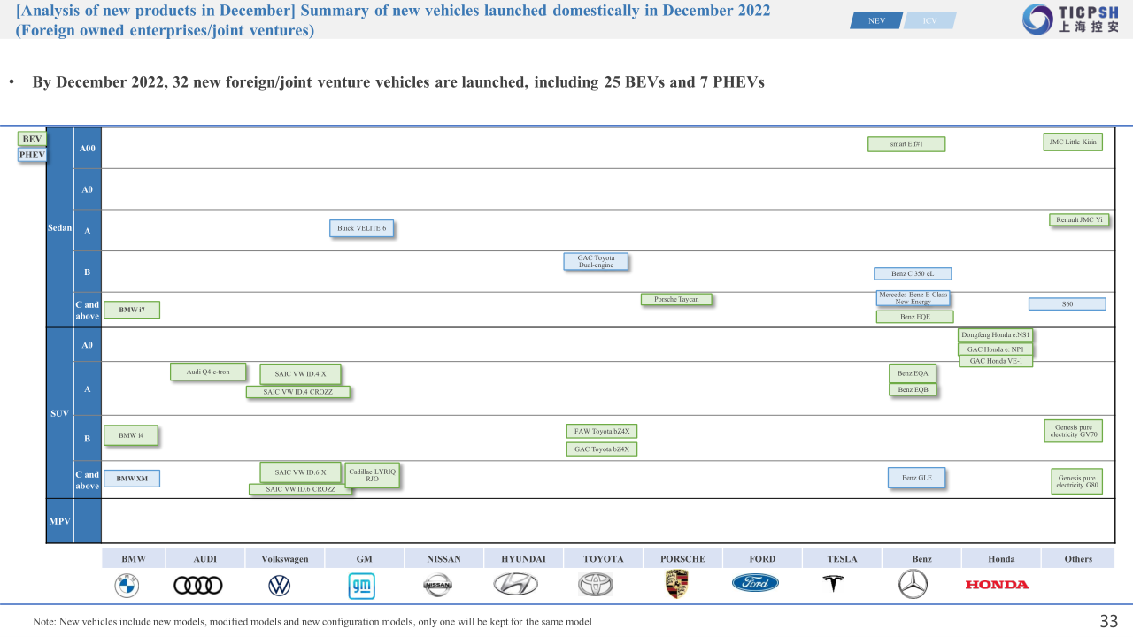1133x637 pixels.
Task: Click the Audi four rings logo
Action: click(x=198, y=585)
